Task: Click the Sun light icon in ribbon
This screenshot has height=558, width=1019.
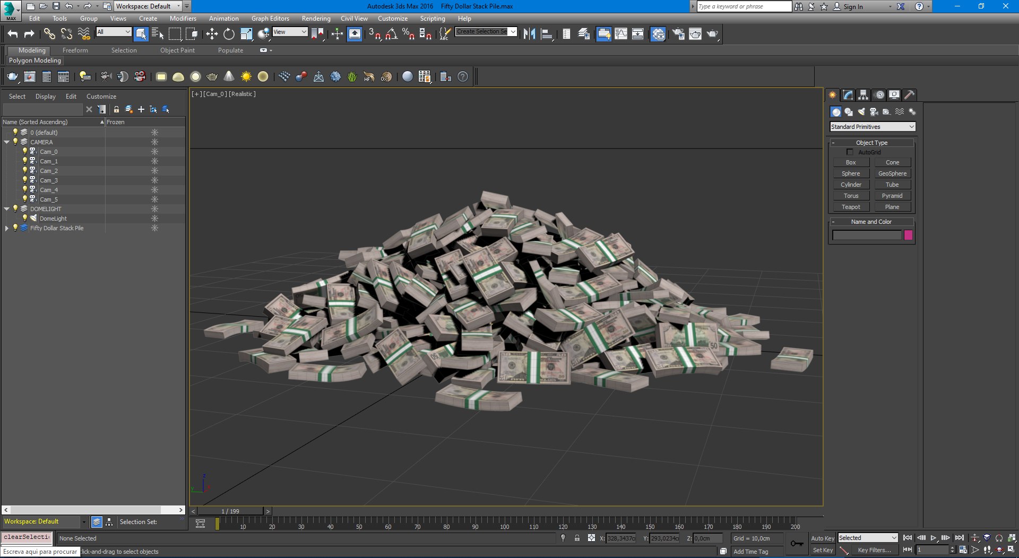Action: coord(246,77)
